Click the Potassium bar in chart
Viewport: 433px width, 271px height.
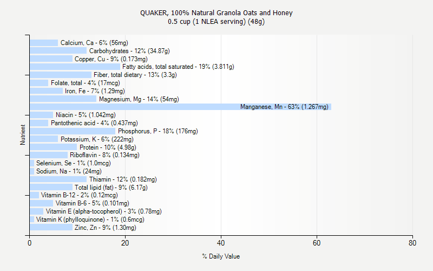coord(44,139)
